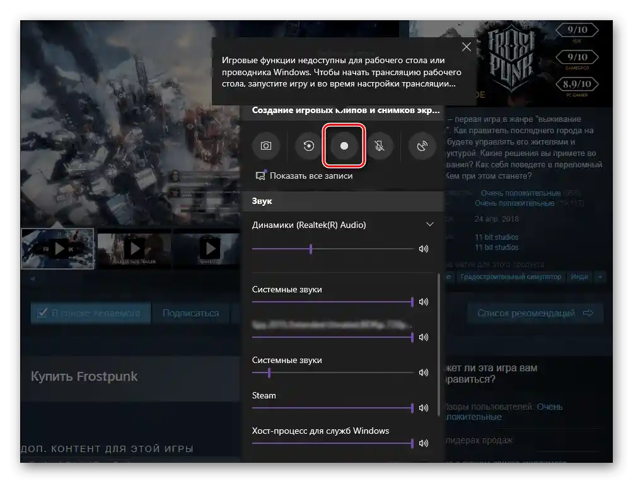Adjust the blurred application's volume slider
The height and width of the screenshot is (483, 633).
[x=333, y=337]
